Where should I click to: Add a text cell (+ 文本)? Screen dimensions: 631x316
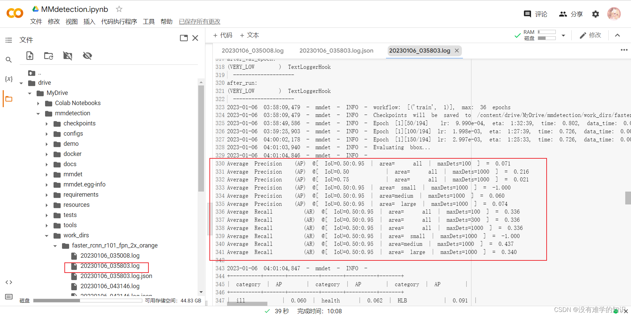(249, 35)
